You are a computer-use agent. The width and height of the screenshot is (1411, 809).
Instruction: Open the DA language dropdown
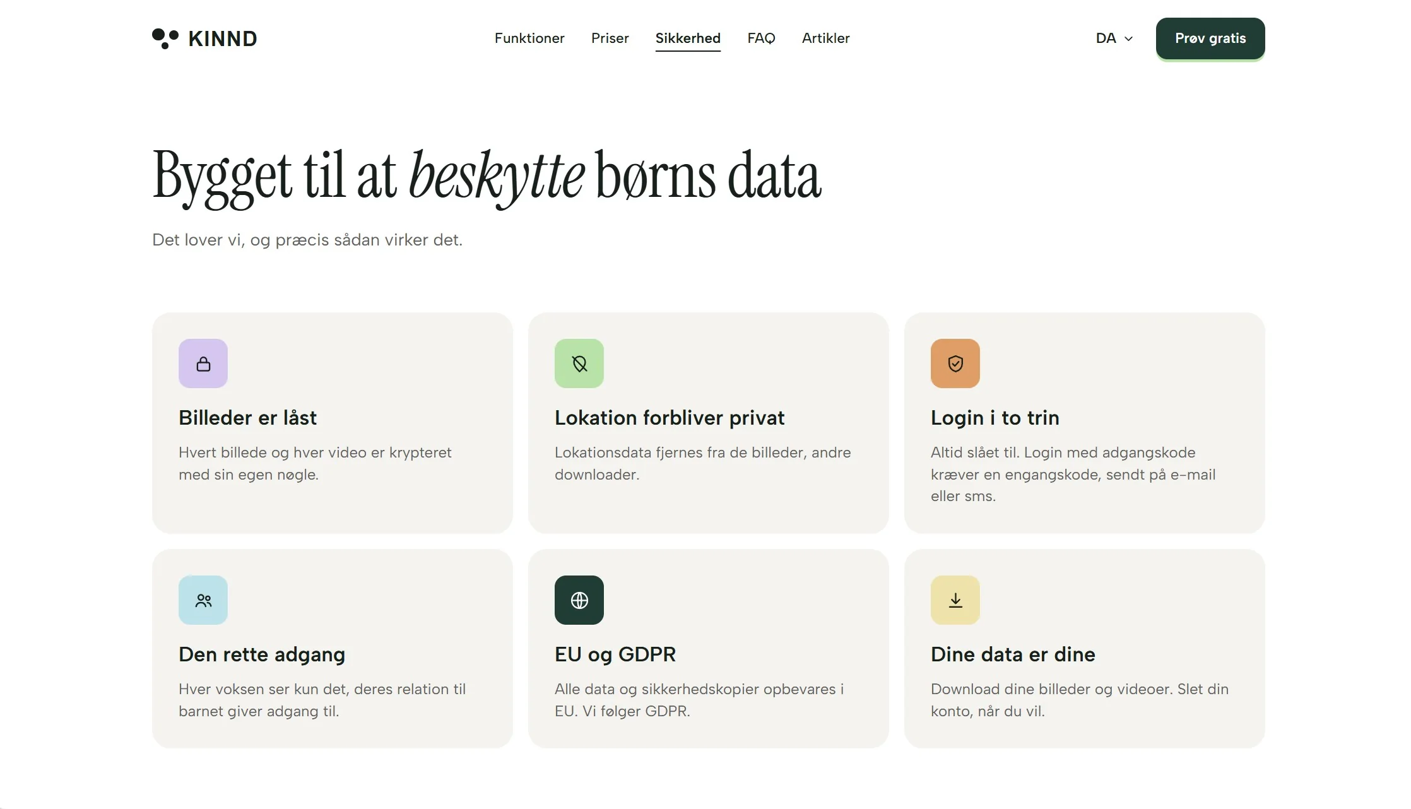(x=1114, y=38)
